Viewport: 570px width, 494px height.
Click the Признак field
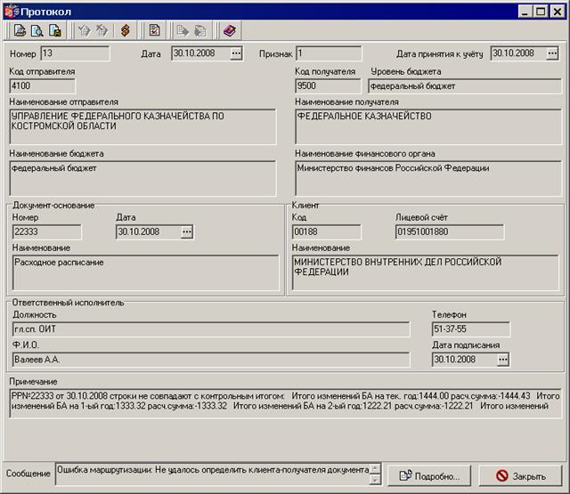[x=329, y=53]
